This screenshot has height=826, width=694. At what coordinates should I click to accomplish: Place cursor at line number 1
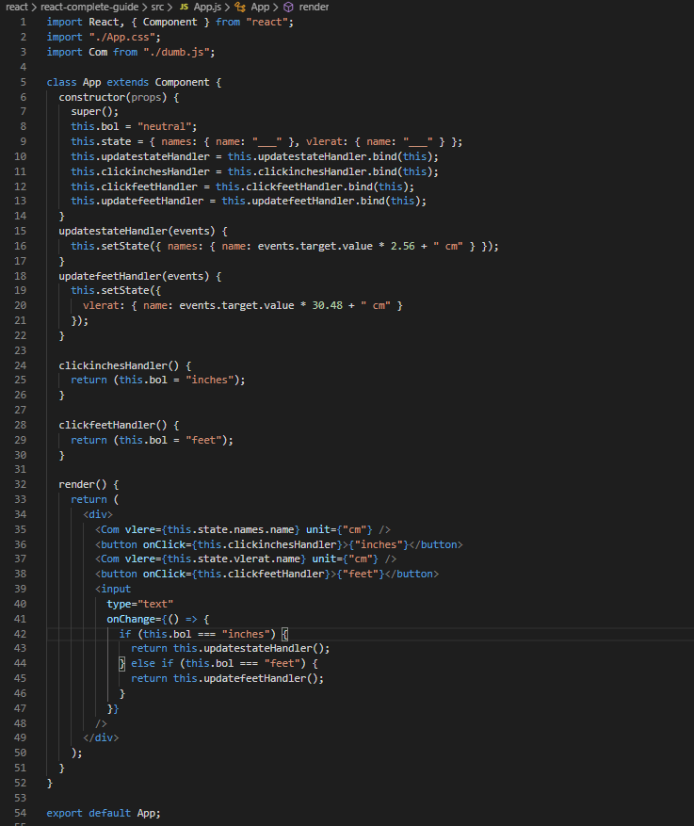click(x=24, y=22)
